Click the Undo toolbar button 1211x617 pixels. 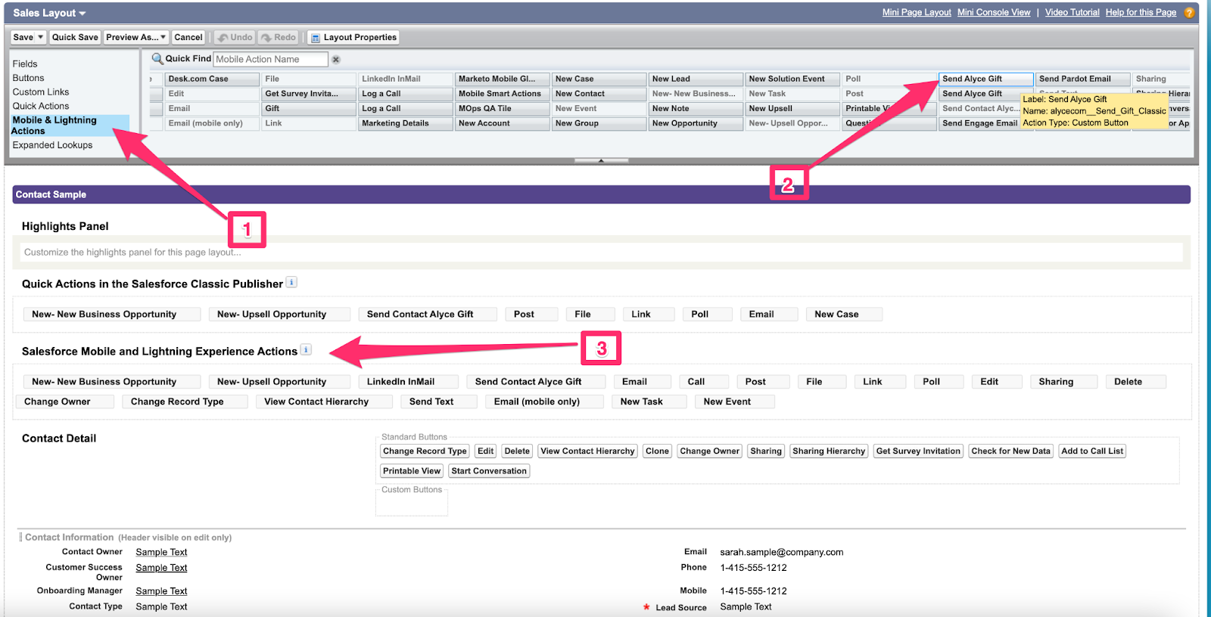point(235,37)
